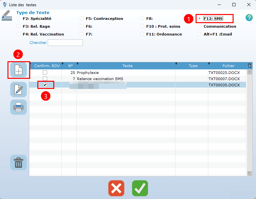Click number 25 in the N° column
This screenshot has width=256, height=199.
73,73
